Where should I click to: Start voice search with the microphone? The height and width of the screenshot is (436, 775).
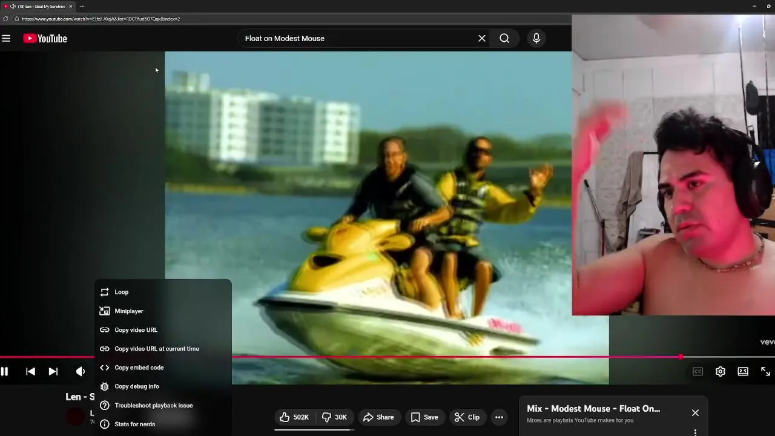pyautogui.click(x=536, y=38)
